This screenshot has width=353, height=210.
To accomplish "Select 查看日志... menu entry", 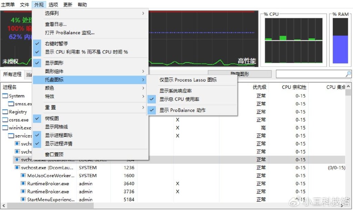I will point(90,24).
